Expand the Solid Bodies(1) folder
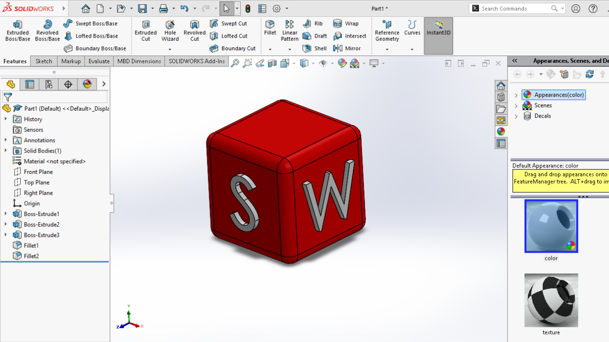The height and width of the screenshot is (342, 609). pyautogui.click(x=6, y=151)
